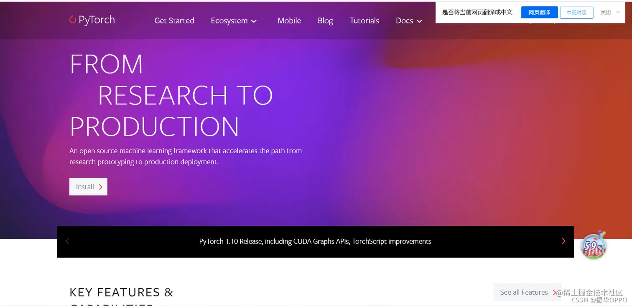Click the PyTorch flame logo icon
This screenshot has width=632, height=306.
pyautogui.click(x=73, y=19)
